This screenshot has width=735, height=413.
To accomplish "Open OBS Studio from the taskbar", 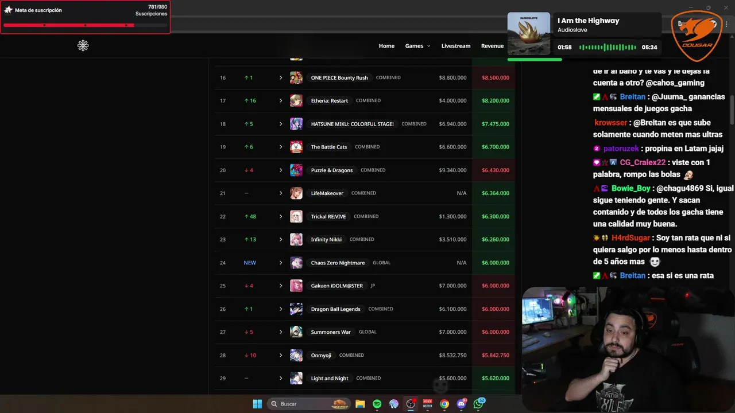I will [x=411, y=404].
